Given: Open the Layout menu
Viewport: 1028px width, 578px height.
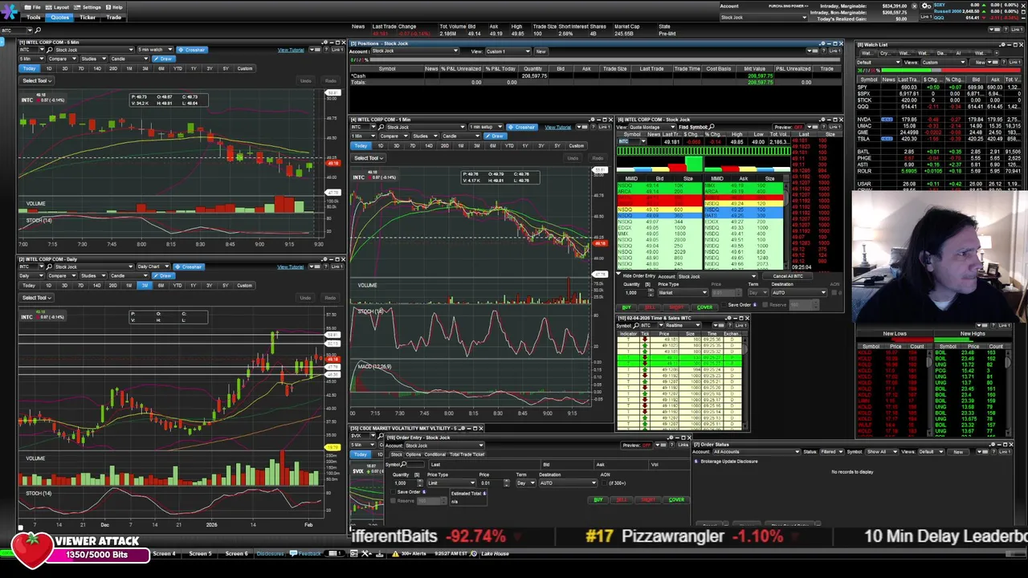Looking at the screenshot, I should tap(59, 7).
